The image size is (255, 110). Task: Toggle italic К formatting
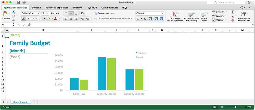point(28,19)
